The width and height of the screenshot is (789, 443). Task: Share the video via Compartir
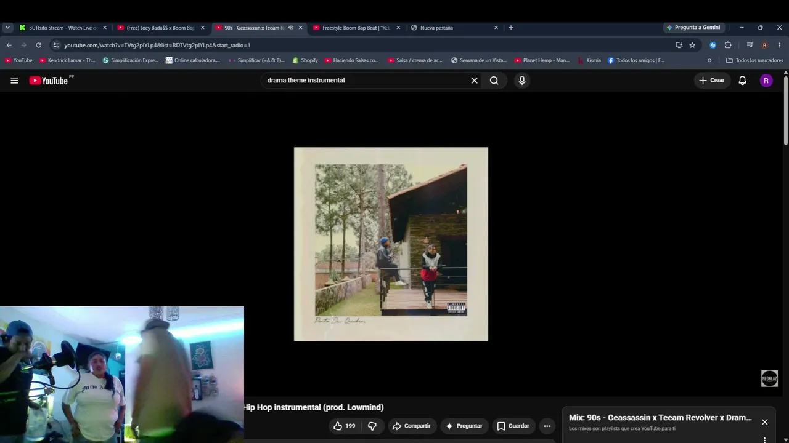(411, 426)
